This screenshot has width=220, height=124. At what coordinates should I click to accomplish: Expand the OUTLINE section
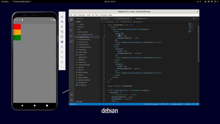pos(79,102)
